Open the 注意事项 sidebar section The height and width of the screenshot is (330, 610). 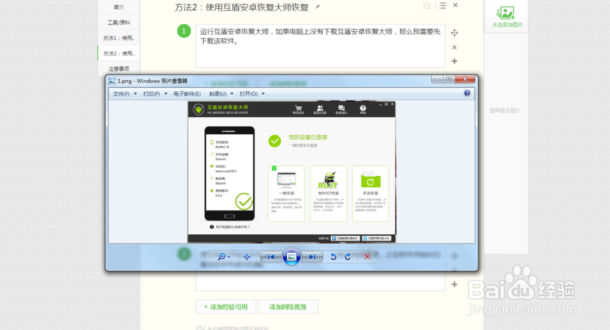[119, 69]
